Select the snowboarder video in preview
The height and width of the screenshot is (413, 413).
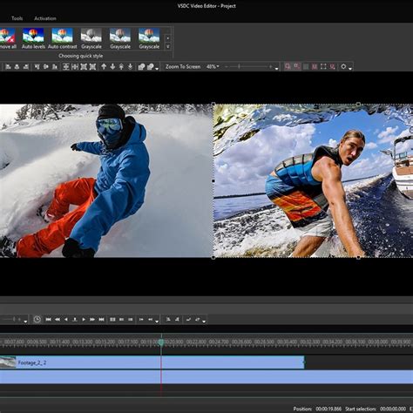click(x=106, y=180)
